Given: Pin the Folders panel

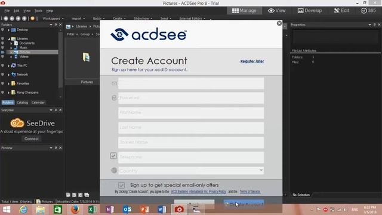Looking at the screenshot, I should point(56,24).
